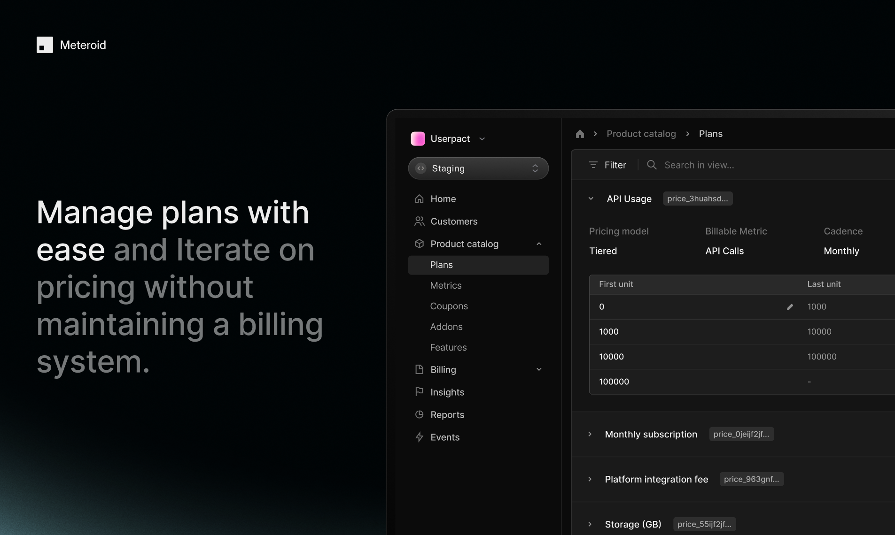This screenshot has width=895, height=535.
Task: Click the price_55ijf2jf... ID badge
Action: point(704,524)
